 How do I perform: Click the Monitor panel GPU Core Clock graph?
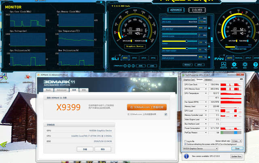click(28, 20)
